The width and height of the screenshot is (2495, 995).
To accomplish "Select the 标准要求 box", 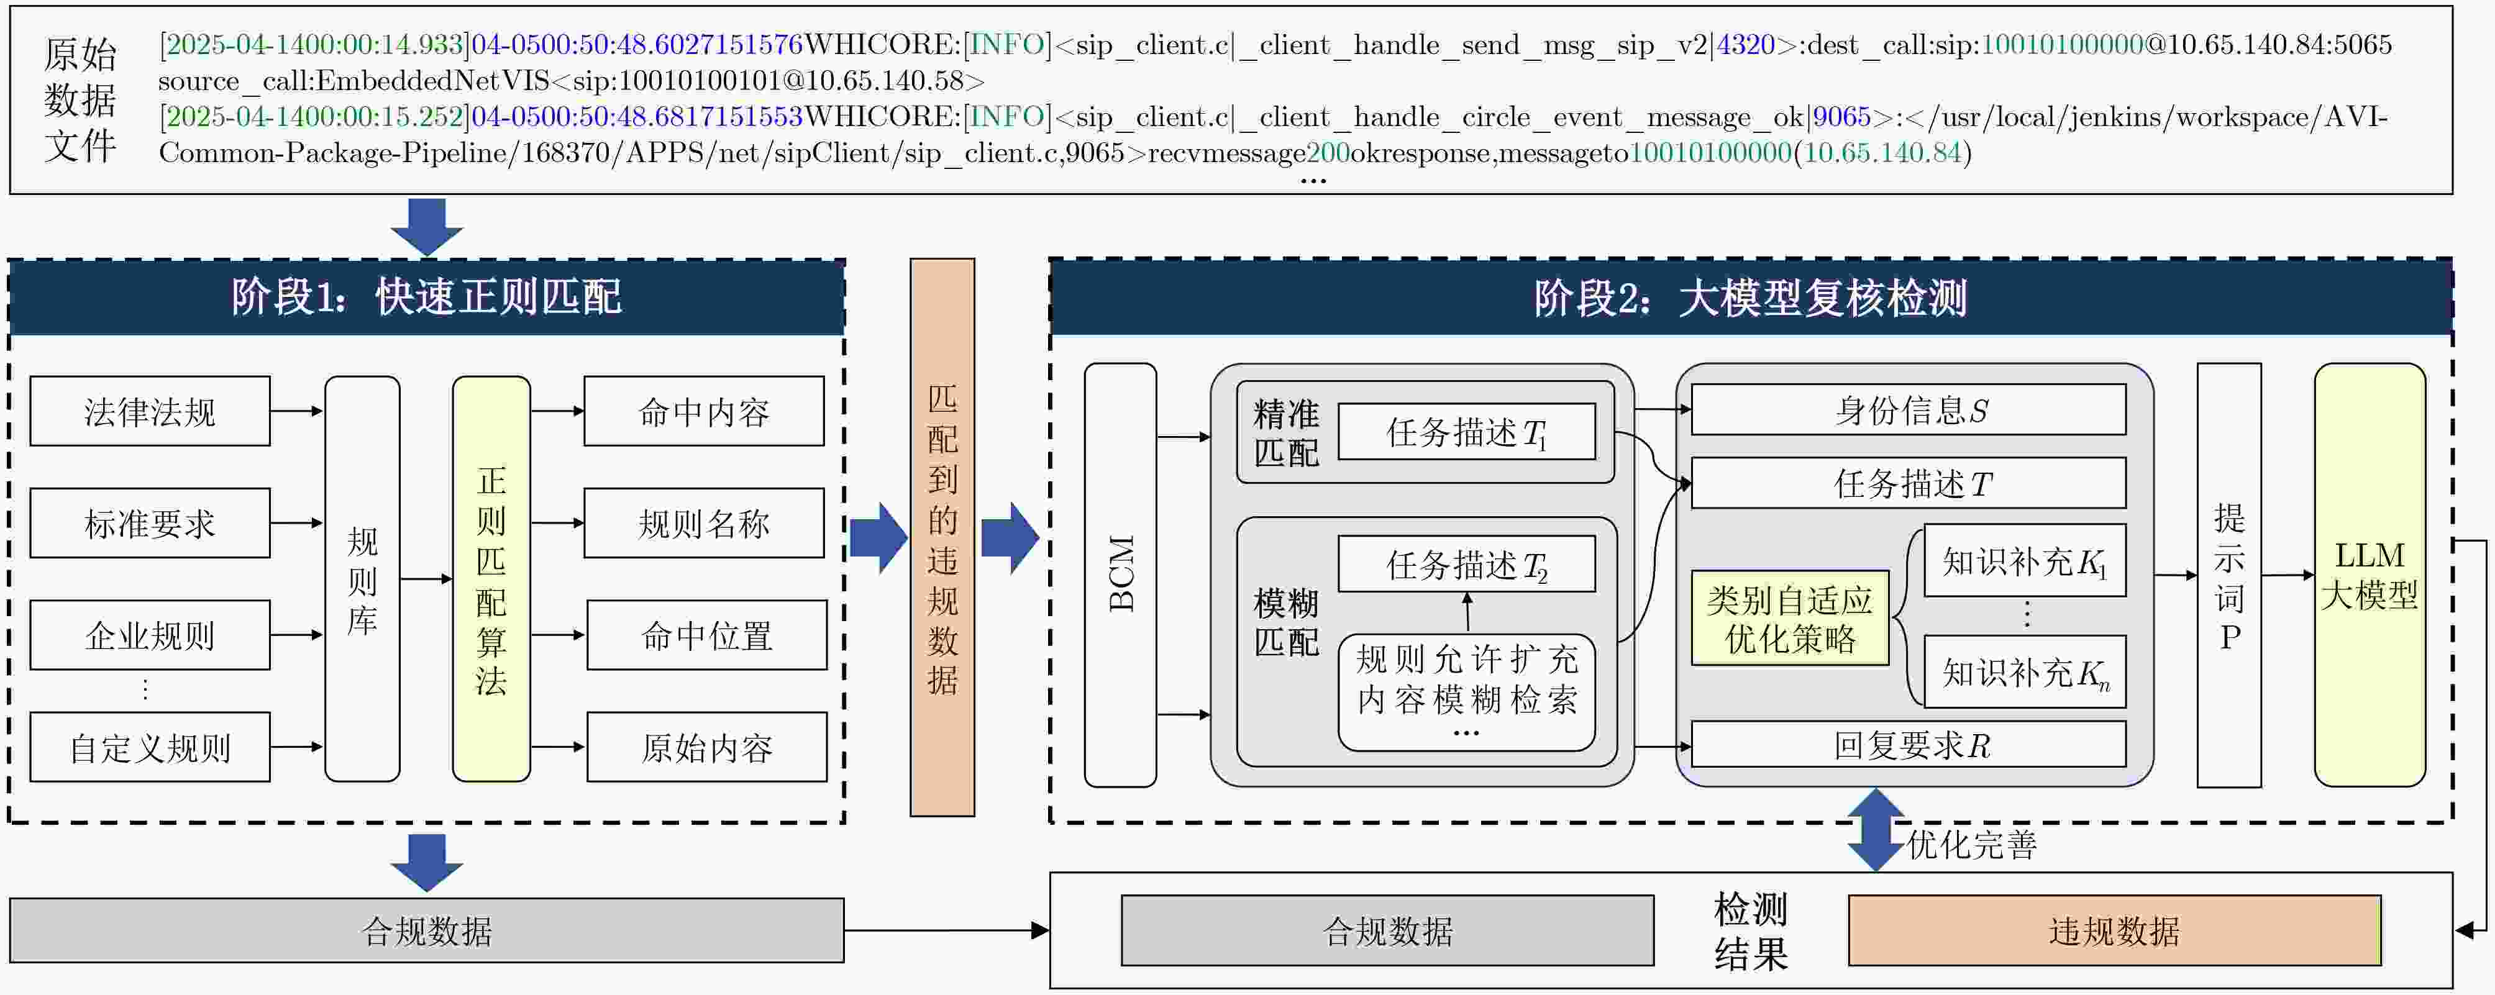I will click(x=149, y=524).
